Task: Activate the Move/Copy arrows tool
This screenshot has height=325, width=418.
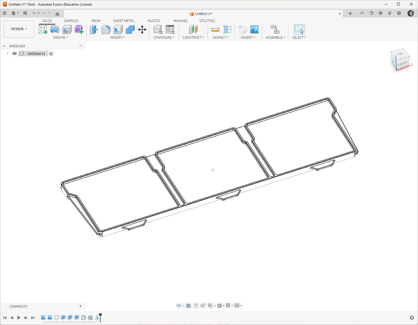Action: pyautogui.click(x=142, y=30)
